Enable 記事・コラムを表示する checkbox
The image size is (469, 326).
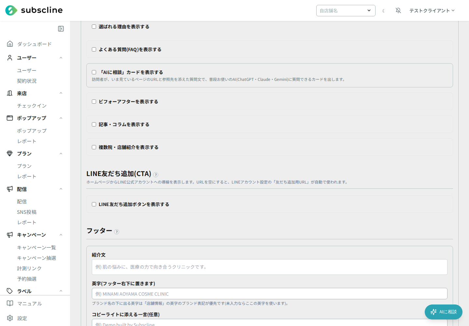pyautogui.click(x=94, y=125)
